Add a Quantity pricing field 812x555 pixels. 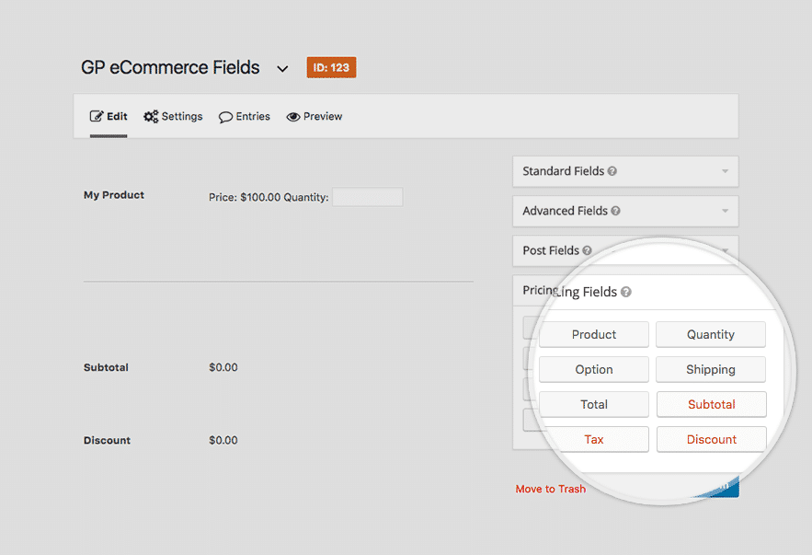(711, 335)
